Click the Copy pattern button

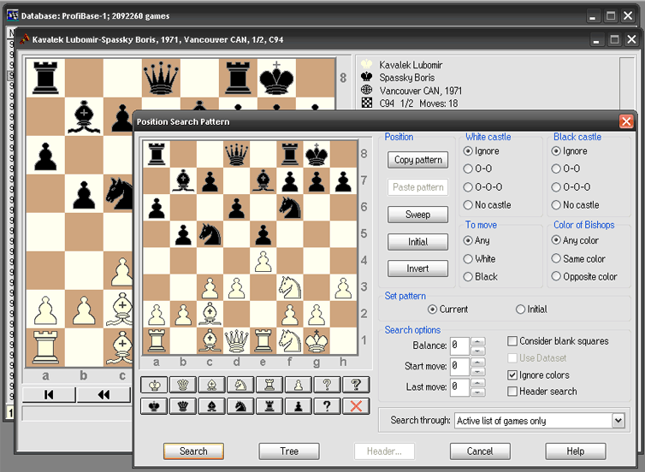pos(418,160)
